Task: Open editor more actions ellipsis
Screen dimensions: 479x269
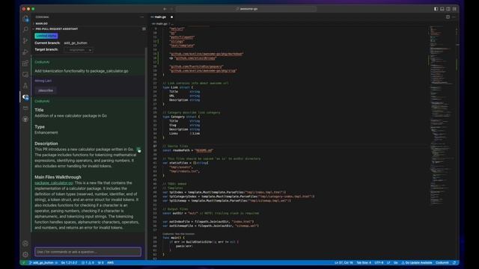Action: (x=454, y=17)
